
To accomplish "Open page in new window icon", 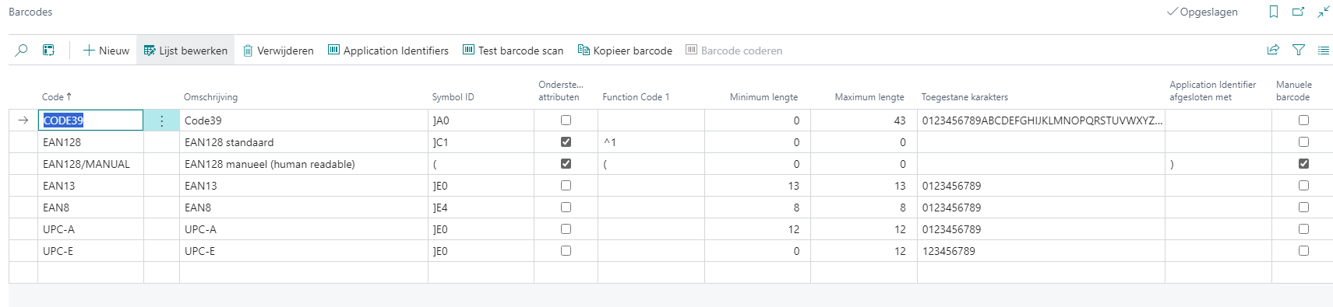I will [1299, 12].
